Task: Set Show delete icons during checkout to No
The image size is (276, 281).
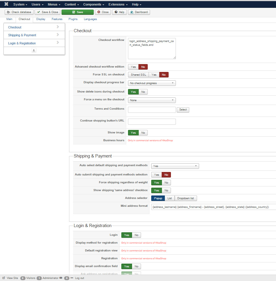Action: [x=143, y=92]
